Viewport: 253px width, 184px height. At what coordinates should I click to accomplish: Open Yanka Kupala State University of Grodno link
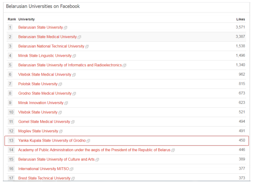click(x=52, y=140)
